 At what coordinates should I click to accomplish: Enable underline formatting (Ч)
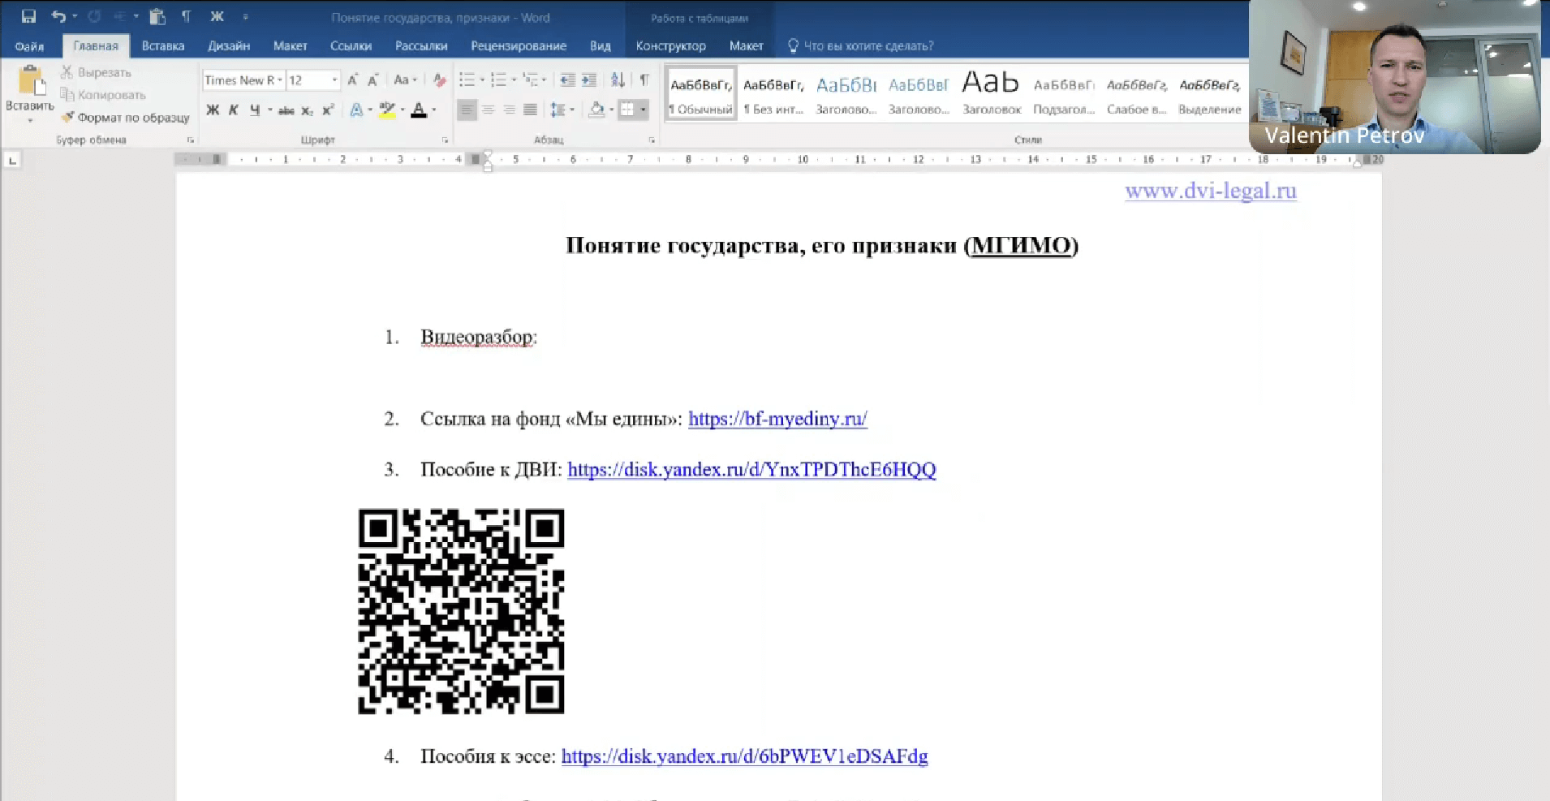point(253,110)
